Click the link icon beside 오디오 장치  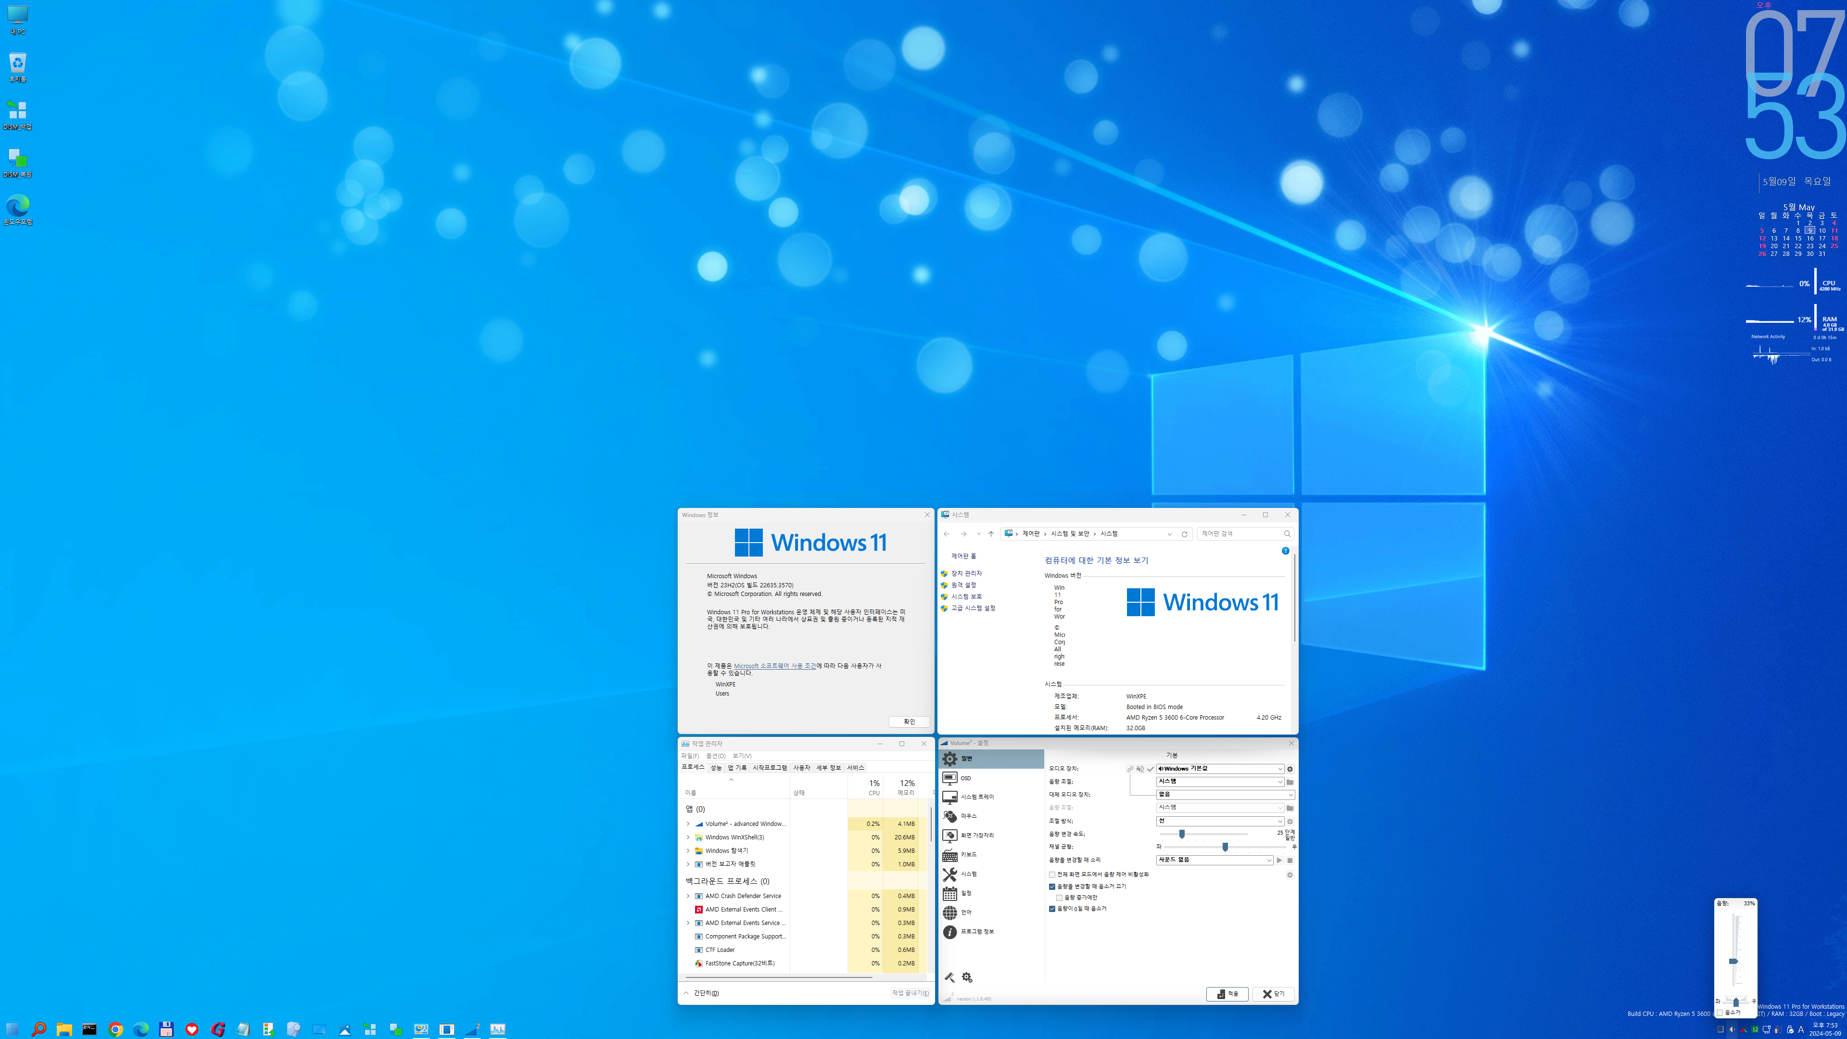coord(1130,769)
